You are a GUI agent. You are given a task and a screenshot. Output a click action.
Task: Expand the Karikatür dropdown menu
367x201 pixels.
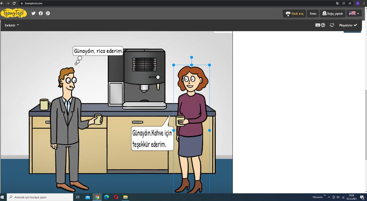[12, 25]
